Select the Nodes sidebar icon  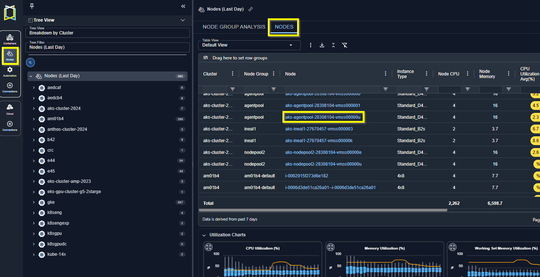10,55
